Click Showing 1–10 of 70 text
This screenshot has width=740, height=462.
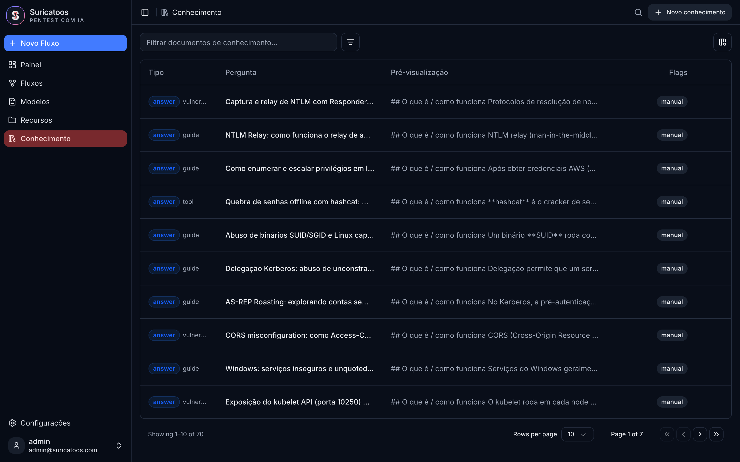coord(175,434)
